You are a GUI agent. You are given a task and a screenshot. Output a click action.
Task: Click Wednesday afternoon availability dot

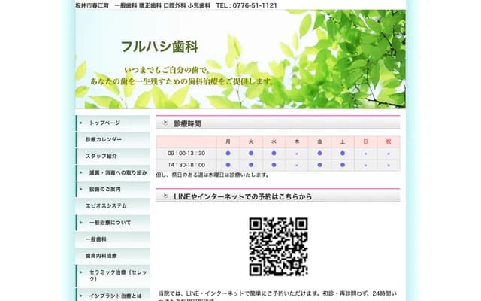click(274, 165)
